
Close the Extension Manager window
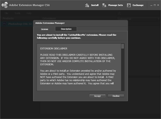(x=158, y=5)
